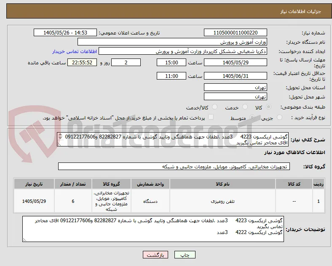Click column header ردیف
The height and width of the screenshot is (266, 332).
click(319, 184)
